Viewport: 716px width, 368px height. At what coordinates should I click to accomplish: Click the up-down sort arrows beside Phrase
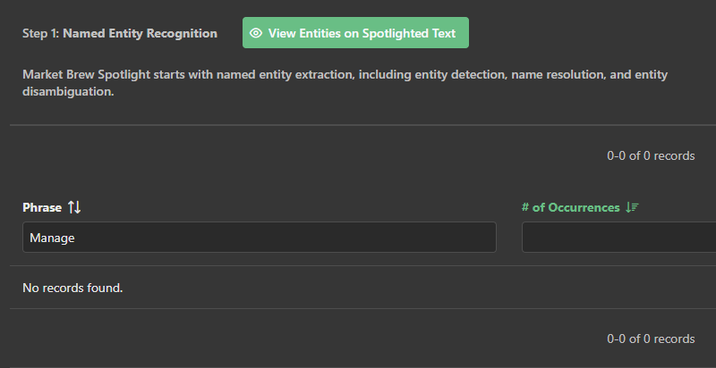74,207
